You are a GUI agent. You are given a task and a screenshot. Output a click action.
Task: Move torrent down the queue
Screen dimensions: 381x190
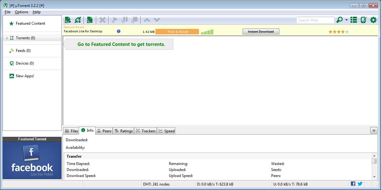point(157,20)
